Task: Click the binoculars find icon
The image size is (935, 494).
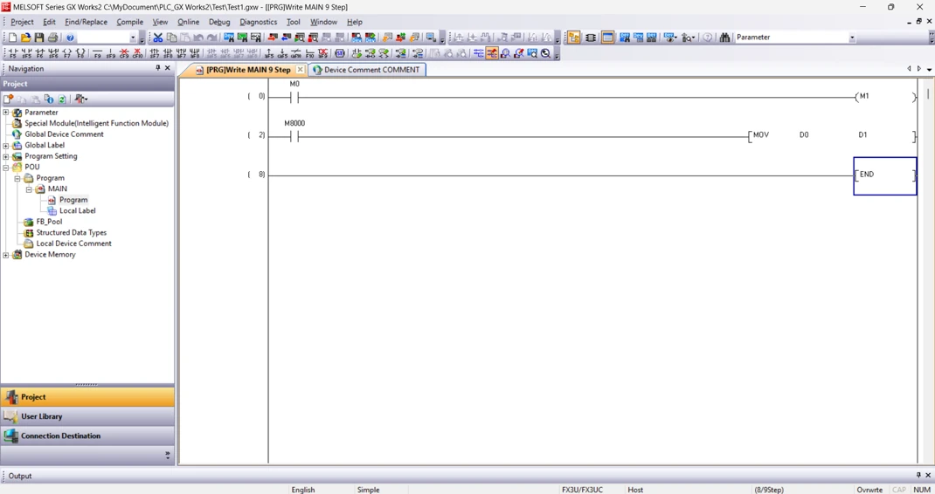Action: point(724,38)
